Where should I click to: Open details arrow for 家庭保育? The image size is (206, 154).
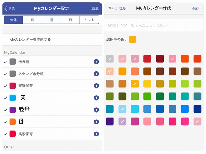pyautogui.click(x=96, y=86)
